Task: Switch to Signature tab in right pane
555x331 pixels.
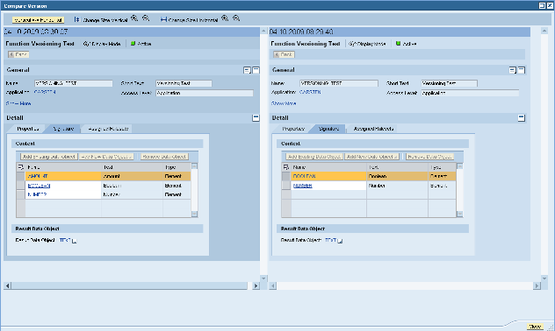Action: click(x=328, y=129)
